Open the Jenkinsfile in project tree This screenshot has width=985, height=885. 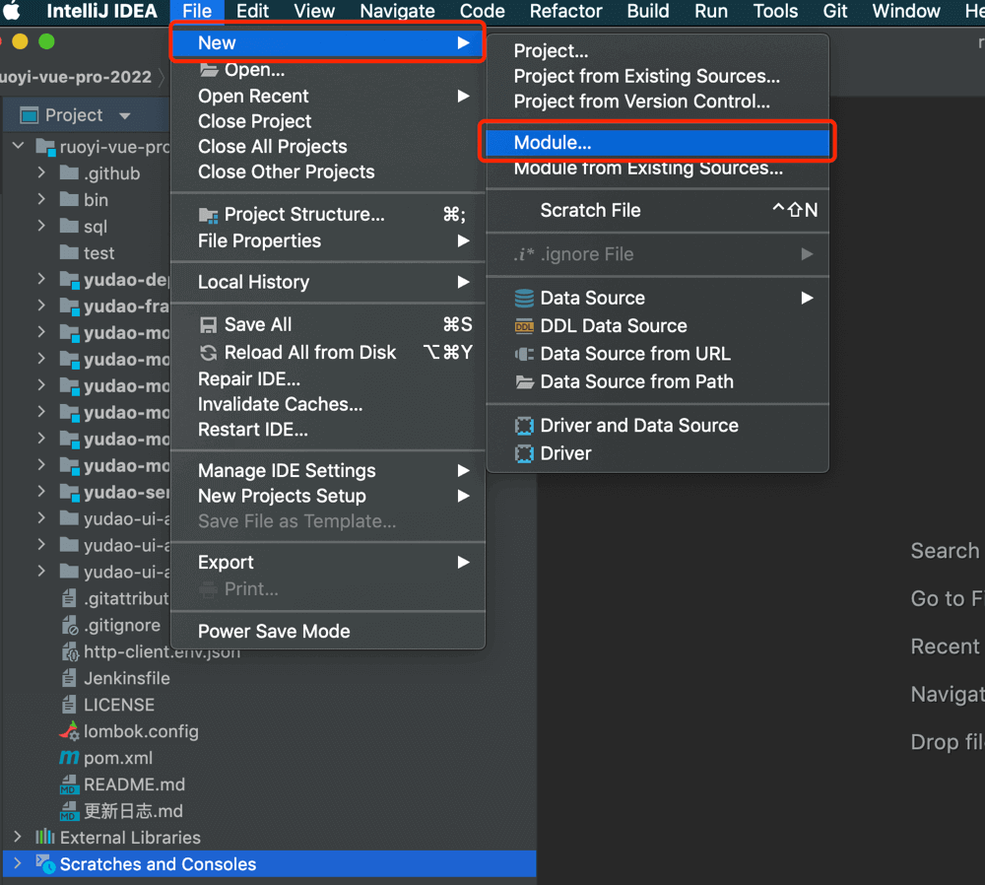[x=126, y=678]
